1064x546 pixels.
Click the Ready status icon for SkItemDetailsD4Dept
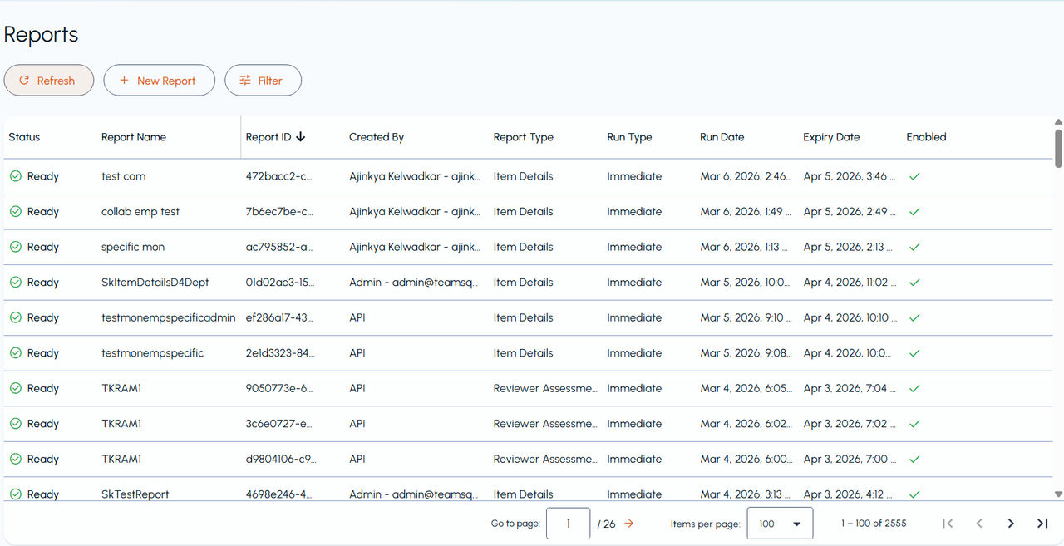tap(16, 283)
